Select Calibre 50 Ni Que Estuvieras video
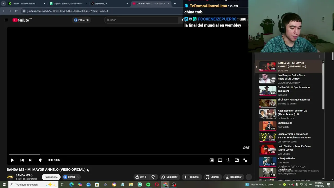334x188 pixels. (x=288, y=91)
